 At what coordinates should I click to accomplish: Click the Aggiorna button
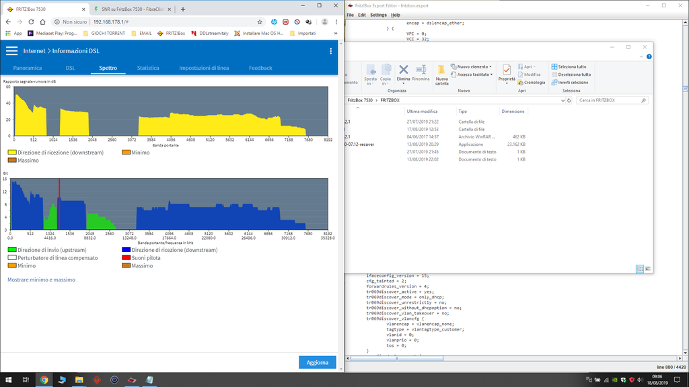click(317, 362)
